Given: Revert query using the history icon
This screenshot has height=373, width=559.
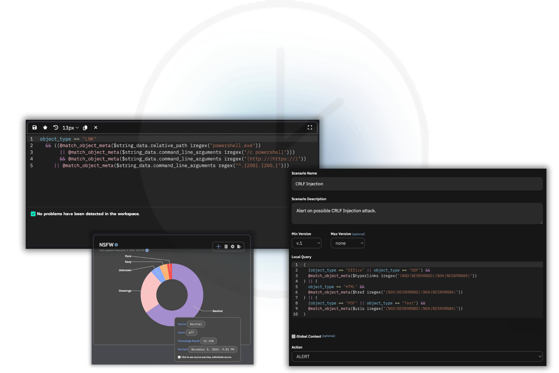Looking at the screenshot, I should [x=55, y=127].
